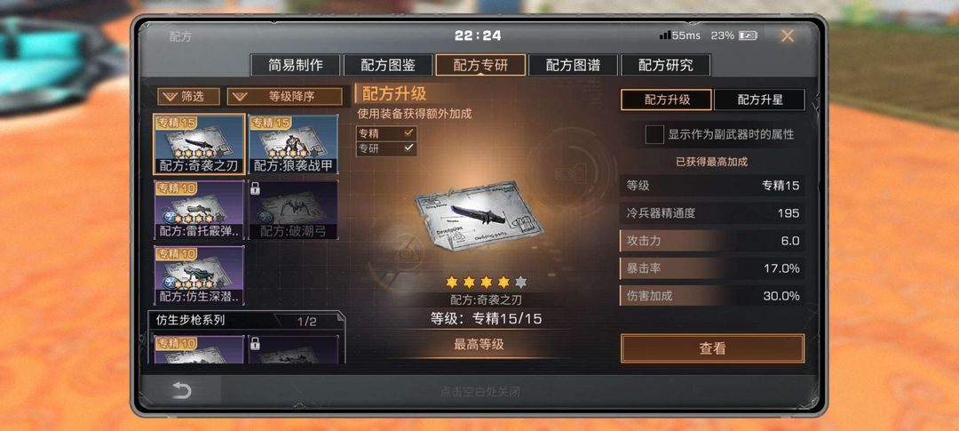Open the 配方:仿生深潜 recipe icon
Viewport: 959px width, 431px height.
coord(199,275)
